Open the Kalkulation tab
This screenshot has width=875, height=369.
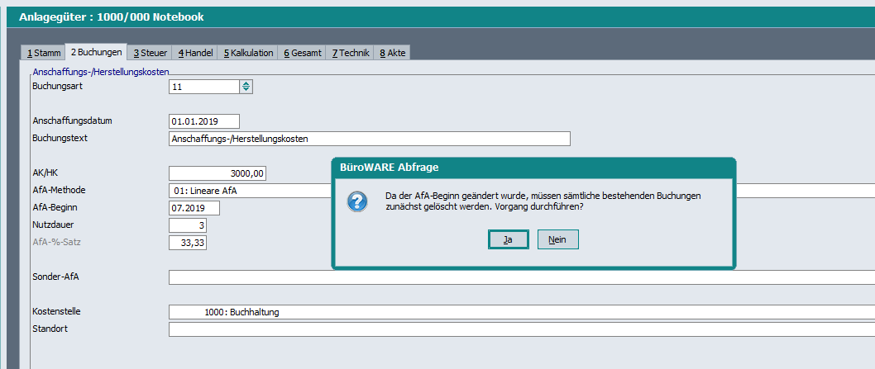(x=248, y=53)
